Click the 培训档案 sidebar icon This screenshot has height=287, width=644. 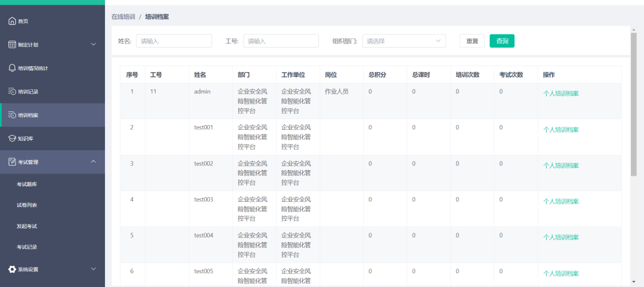tap(12, 115)
